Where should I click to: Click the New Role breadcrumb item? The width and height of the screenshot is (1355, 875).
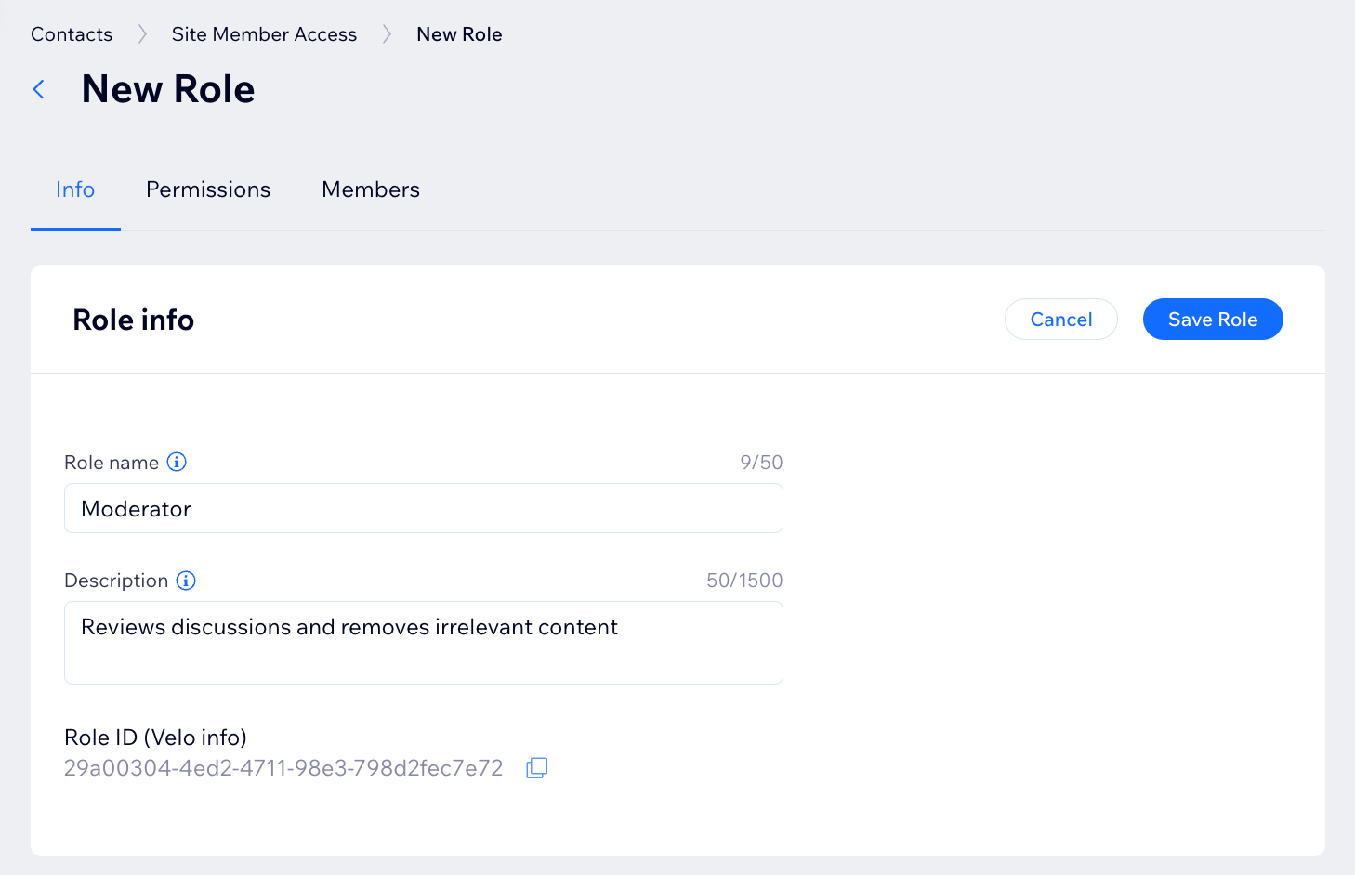tap(459, 34)
